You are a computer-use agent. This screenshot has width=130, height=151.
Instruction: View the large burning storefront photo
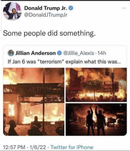34,102
